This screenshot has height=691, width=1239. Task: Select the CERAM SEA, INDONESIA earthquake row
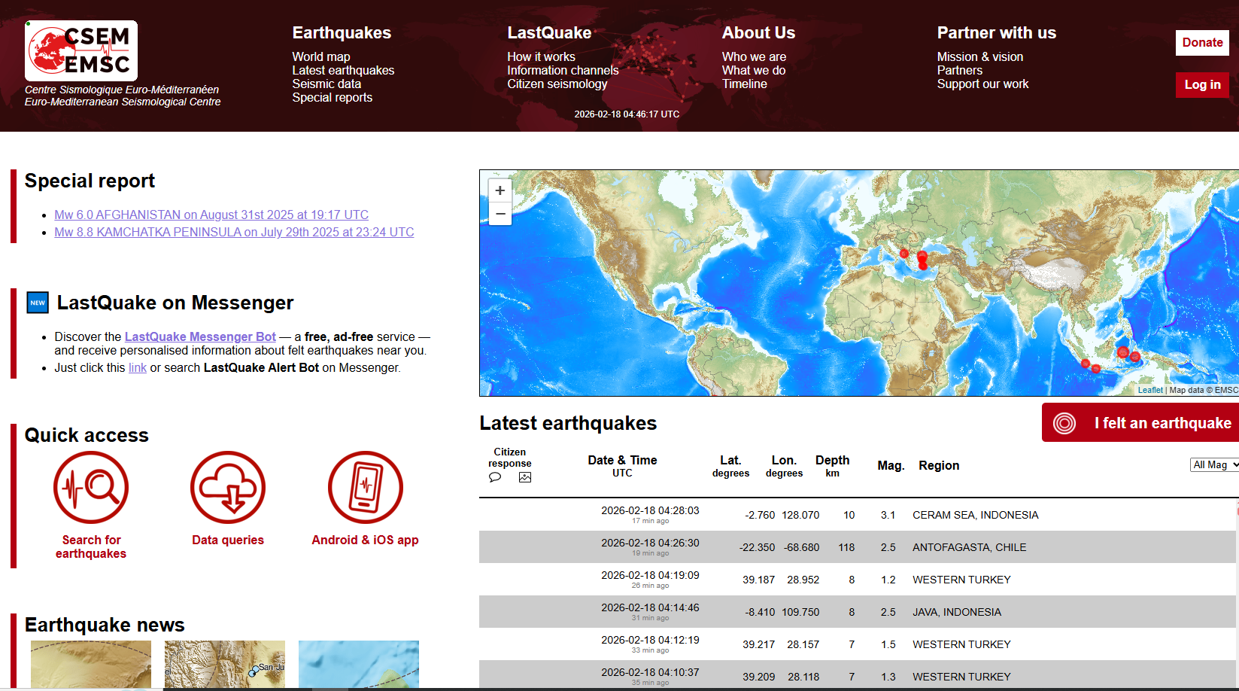828,515
